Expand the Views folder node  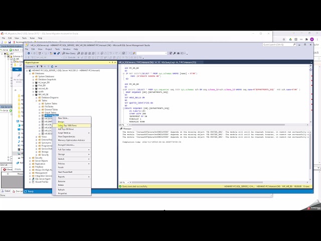(37, 137)
